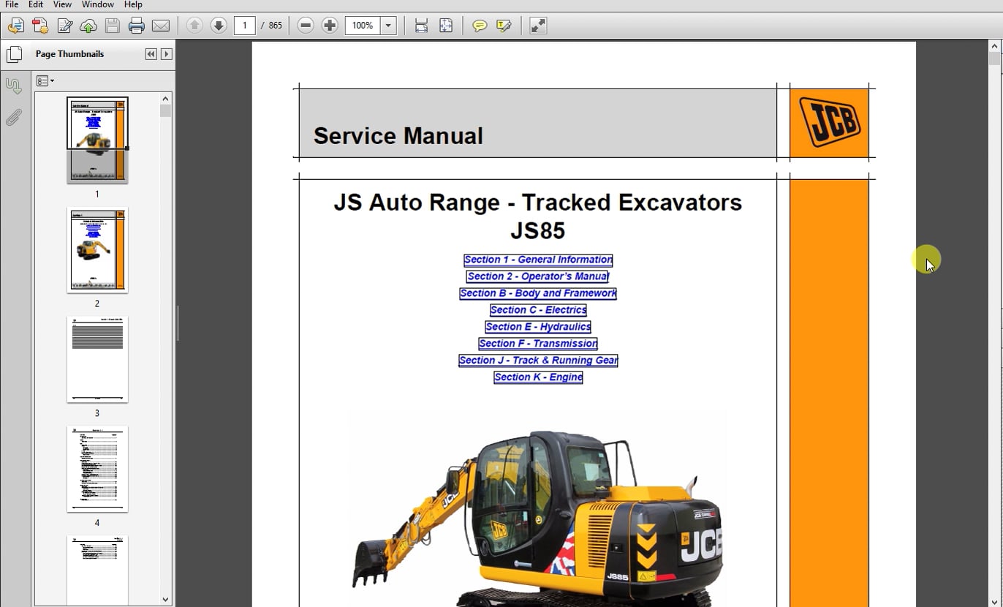This screenshot has height=607, width=1003.
Task: Collapse the Page Thumbnails panel
Action: tap(151, 54)
